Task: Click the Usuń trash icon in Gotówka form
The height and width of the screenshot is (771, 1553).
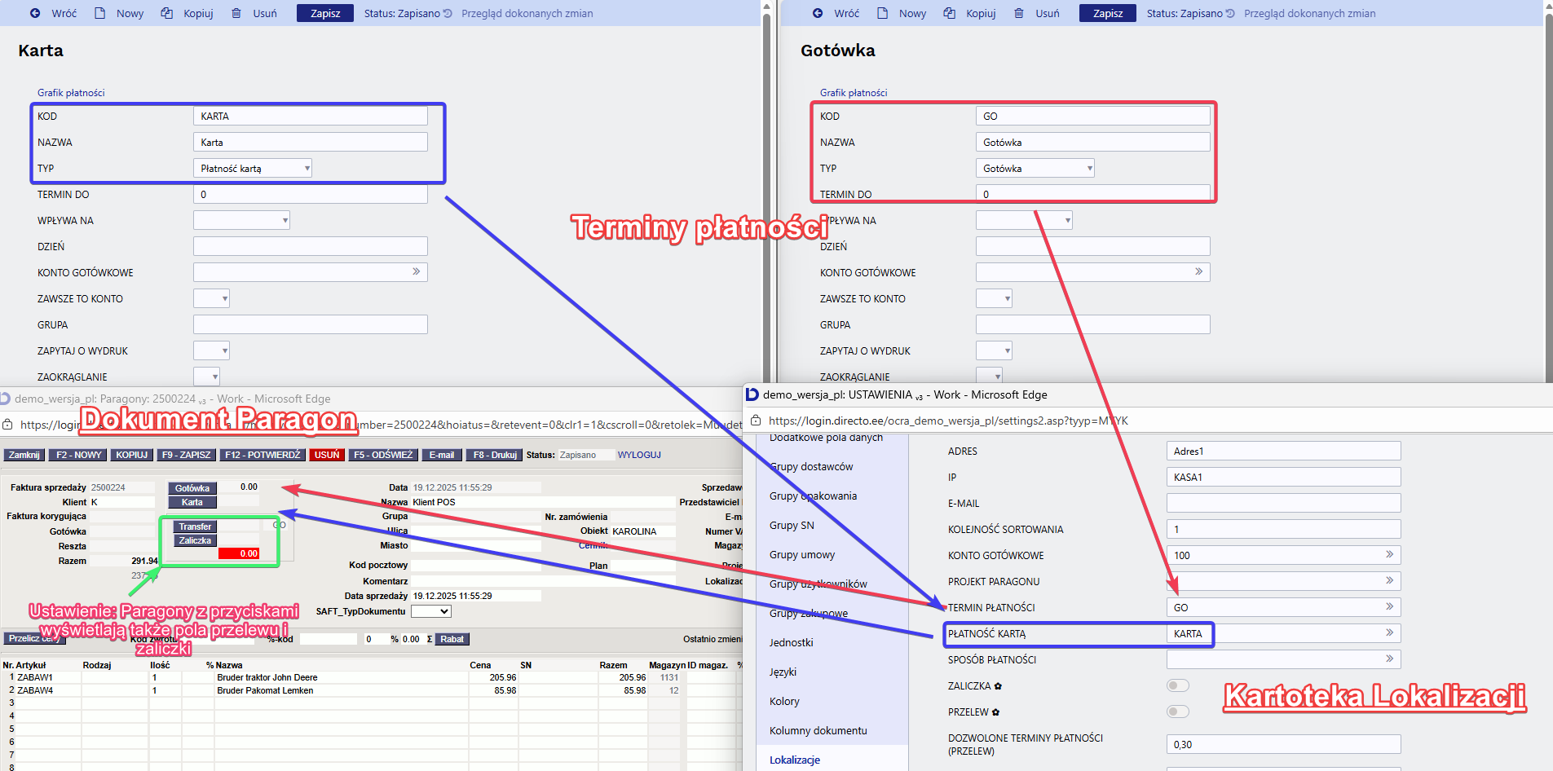Action: pos(1019,13)
